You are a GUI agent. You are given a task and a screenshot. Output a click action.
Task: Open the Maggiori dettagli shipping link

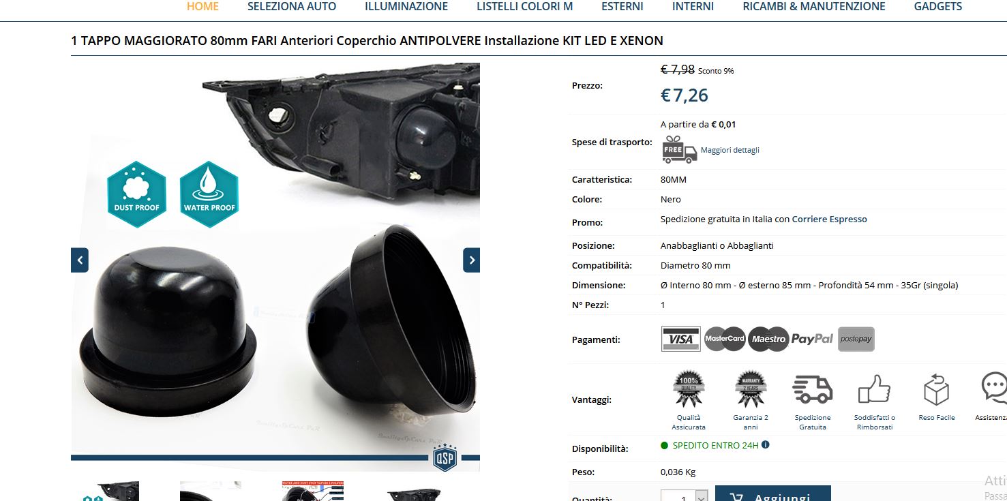730,150
